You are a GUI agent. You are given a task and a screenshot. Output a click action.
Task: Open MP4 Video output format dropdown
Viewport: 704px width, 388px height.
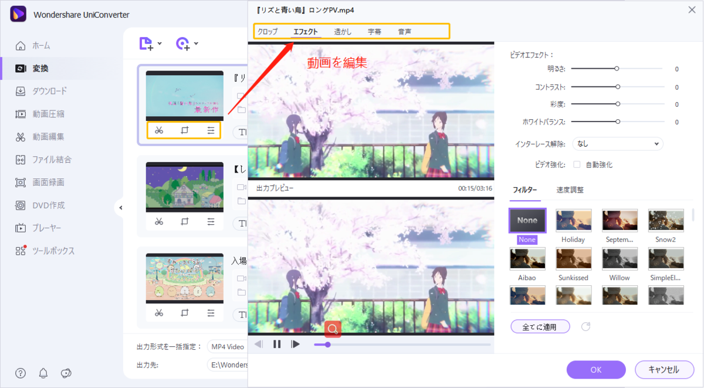(227, 347)
